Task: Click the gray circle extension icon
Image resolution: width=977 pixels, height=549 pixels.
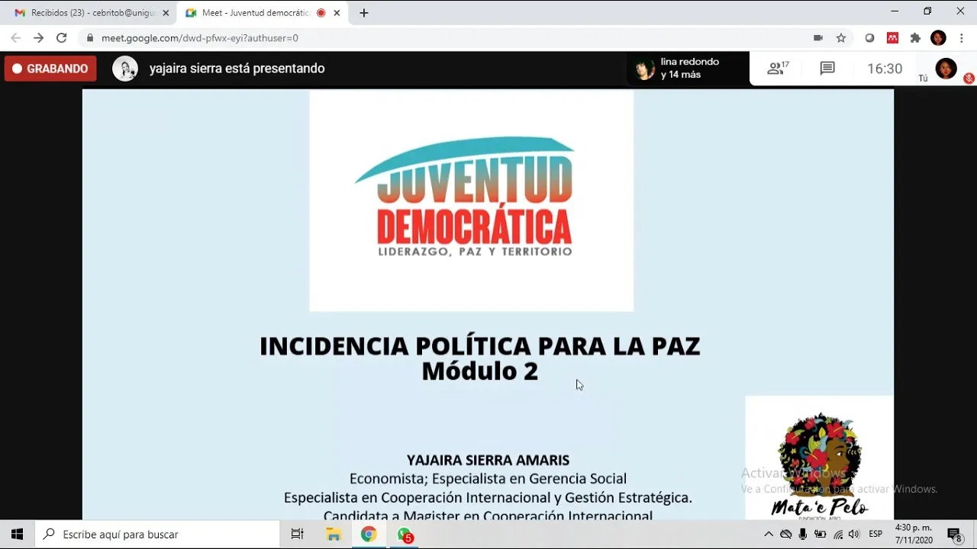Action: (869, 38)
